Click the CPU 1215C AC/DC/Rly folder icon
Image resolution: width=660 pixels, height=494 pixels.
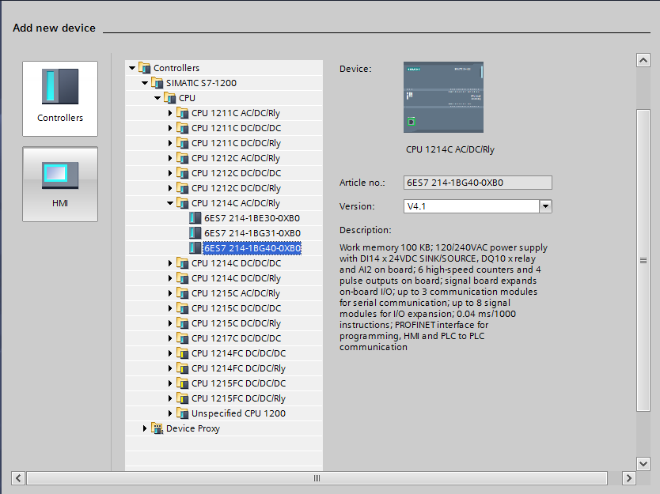tap(182, 293)
